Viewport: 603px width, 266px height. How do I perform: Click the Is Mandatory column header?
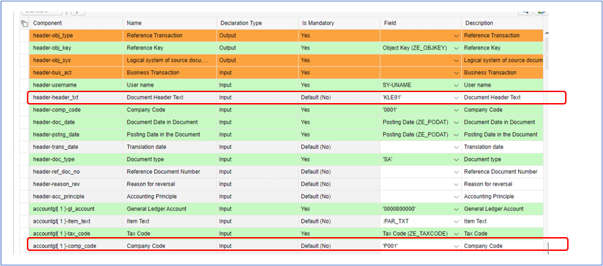point(339,23)
